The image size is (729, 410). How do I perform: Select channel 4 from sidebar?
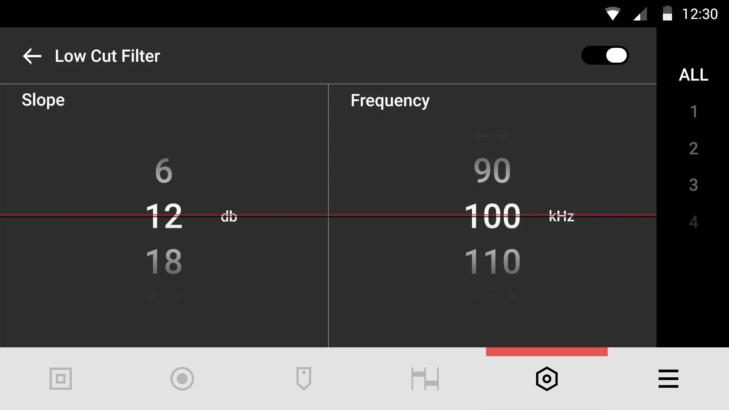(x=693, y=222)
